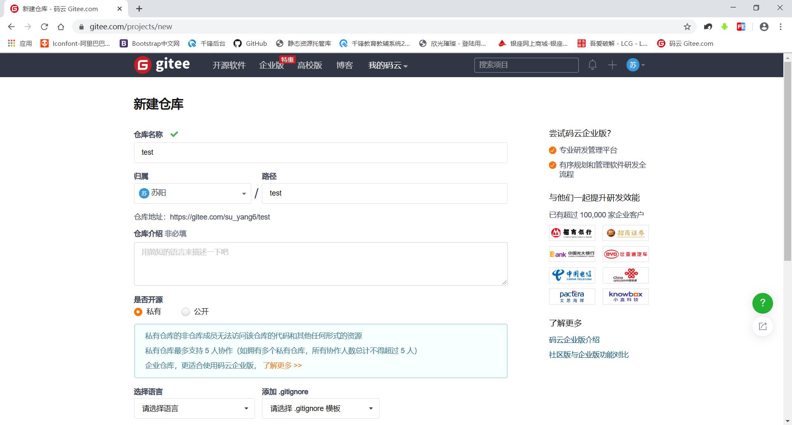
Task: Click 招商银行 customer logo
Action: click(572, 233)
